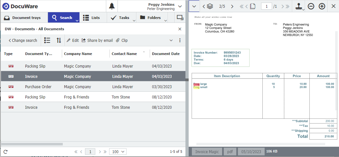Open the list view options icon
The height and width of the screenshot is (157, 339).
click(x=47, y=40)
